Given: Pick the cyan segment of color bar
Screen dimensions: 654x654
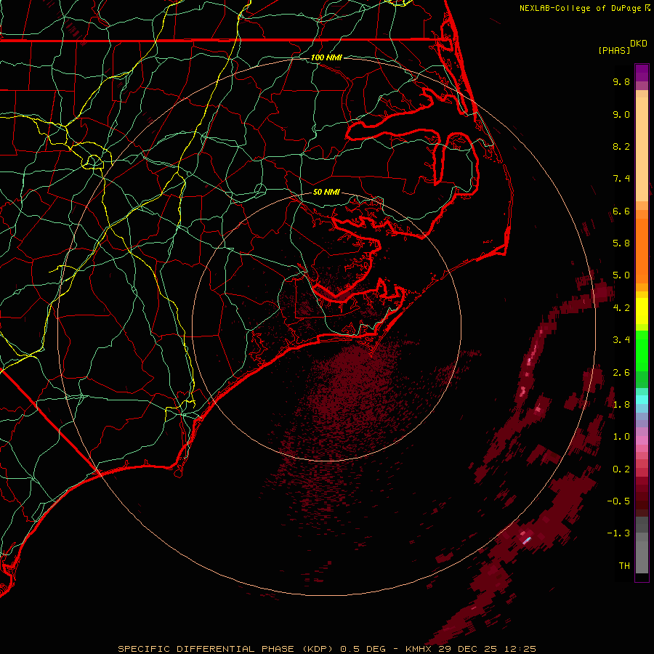Looking at the screenshot, I should (x=642, y=400).
